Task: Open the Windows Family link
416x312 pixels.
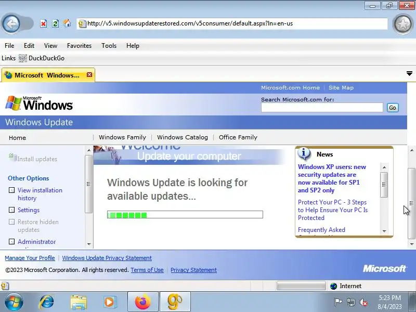Action: pos(122,137)
